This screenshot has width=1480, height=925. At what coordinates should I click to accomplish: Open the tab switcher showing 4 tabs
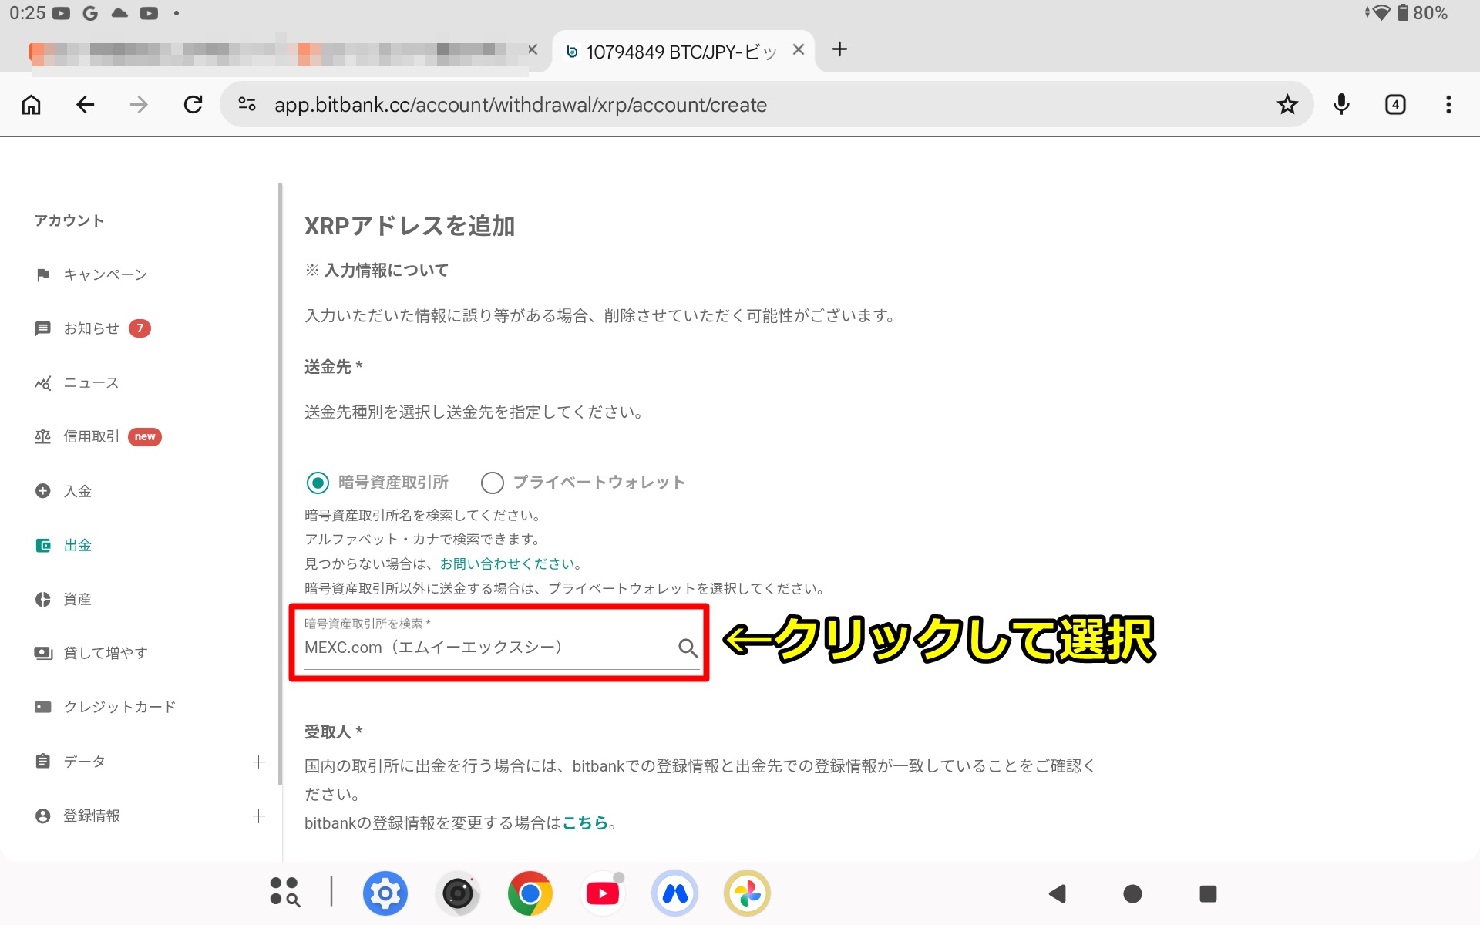(1395, 105)
